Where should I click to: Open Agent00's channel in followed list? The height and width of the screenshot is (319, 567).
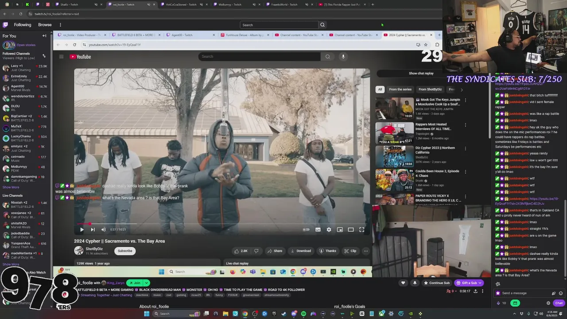pyautogui.click(x=25, y=88)
